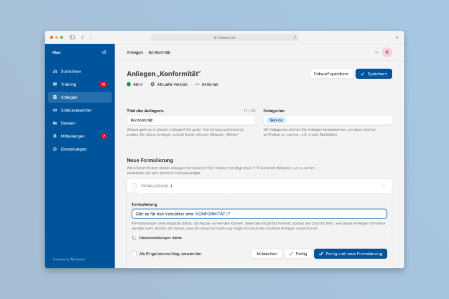Click the KONFORMITÄT keyword tag
The image size is (449, 299).
click(x=210, y=214)
